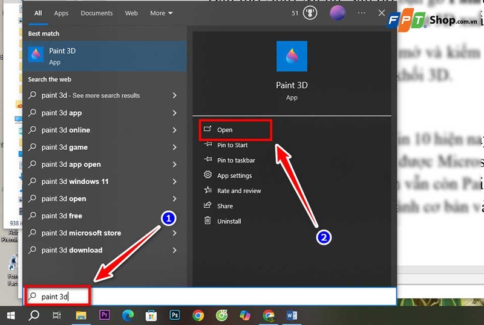Switch to the Apps search tab
The height and width of the screenshot is (325, 484).
pos(61,13)
